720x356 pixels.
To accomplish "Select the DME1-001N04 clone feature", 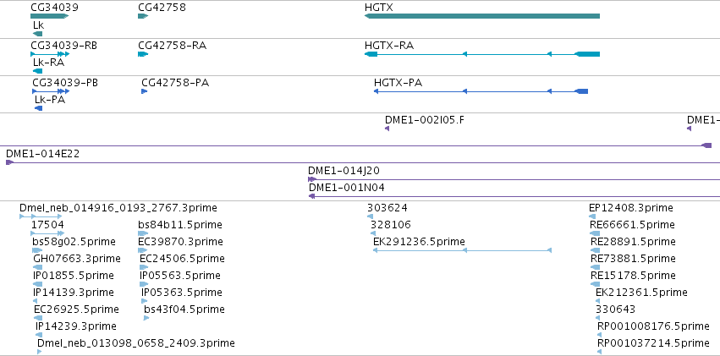I will pos(514,196).
